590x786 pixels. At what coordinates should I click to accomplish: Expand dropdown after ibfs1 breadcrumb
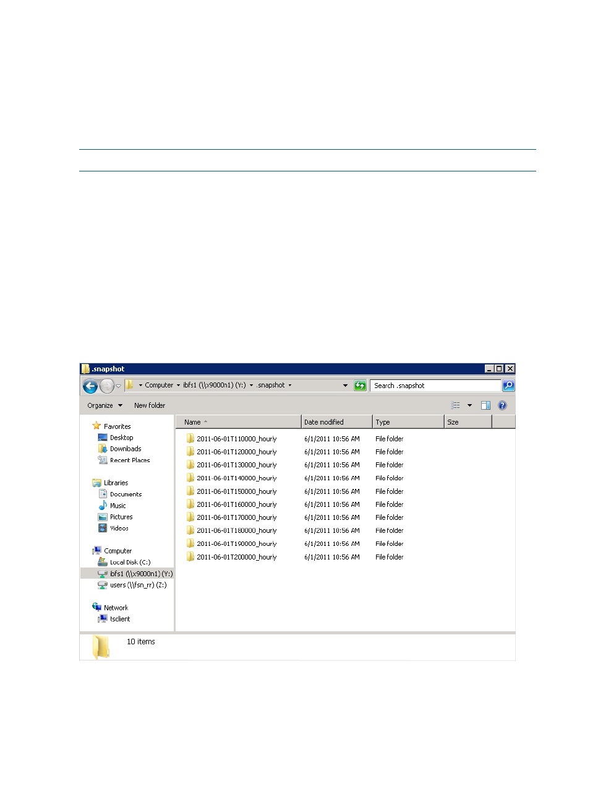251,385
